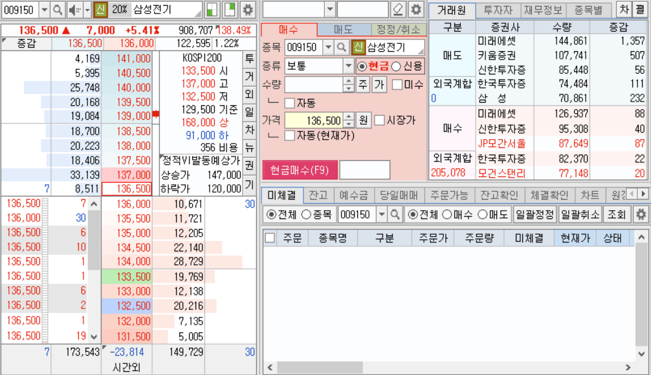
Task: Open settings gear of the order book panel
Action: pyautogui.click(x=248, y=10)
